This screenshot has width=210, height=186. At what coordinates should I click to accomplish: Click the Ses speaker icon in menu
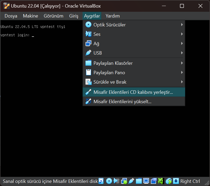tap(88, 34)
